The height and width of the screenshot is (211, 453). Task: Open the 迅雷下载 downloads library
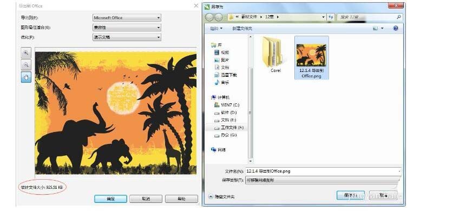[x=226, y=75]
